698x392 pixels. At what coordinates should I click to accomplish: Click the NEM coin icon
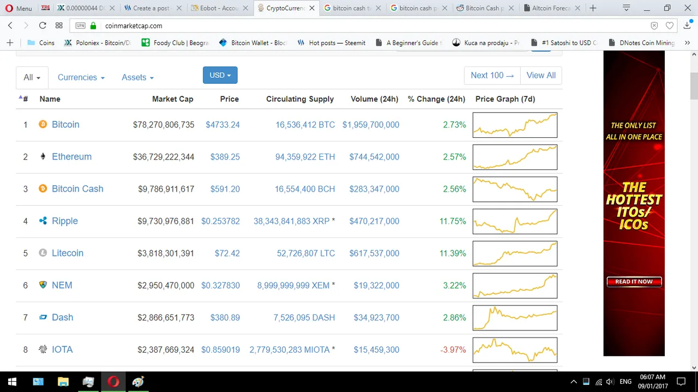coord(43,285)
